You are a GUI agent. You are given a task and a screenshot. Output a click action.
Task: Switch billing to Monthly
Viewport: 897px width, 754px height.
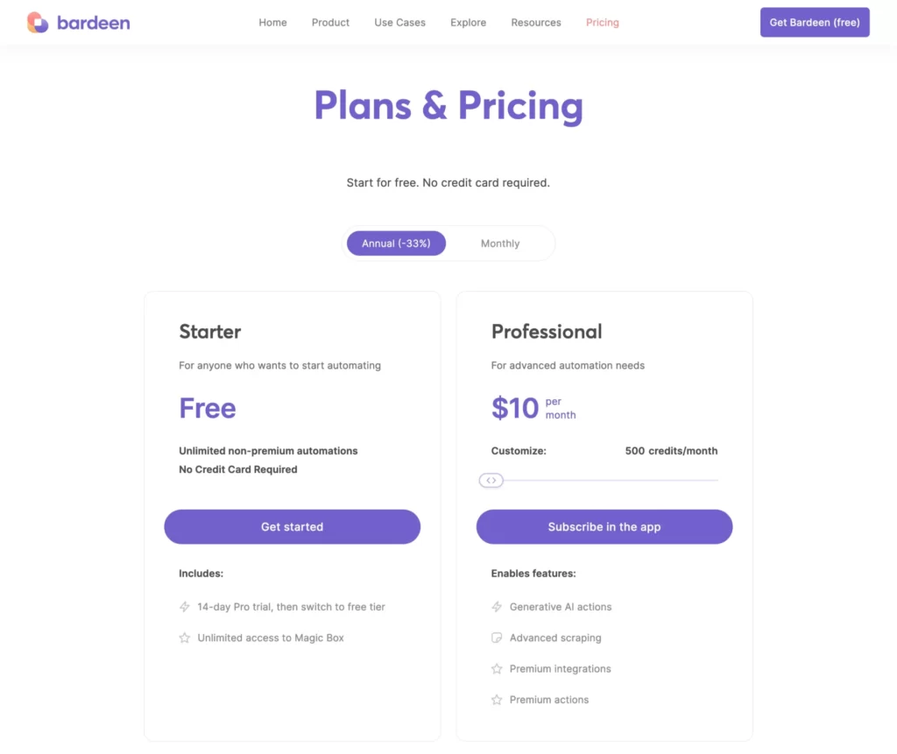pyautogui.click(x=499, y=243)
